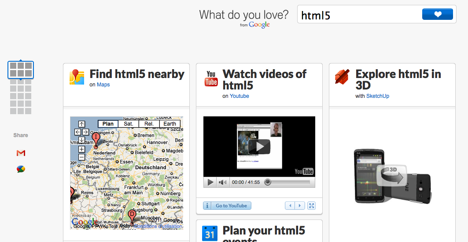Switch map to Sat. view
The width and height of the screenshot is (468, 242).
pos(129,124)
